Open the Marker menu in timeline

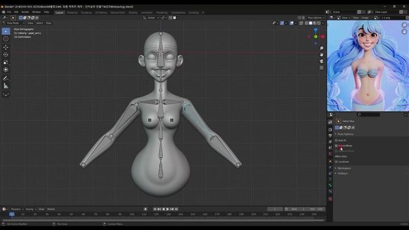[x=51, y=209]
